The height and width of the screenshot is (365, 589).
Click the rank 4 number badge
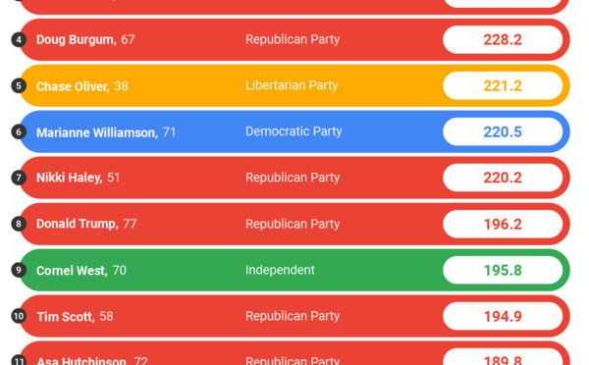(x=19, y=39)
